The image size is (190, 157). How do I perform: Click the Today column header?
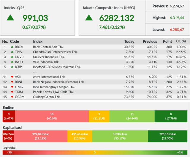[129, 42]
